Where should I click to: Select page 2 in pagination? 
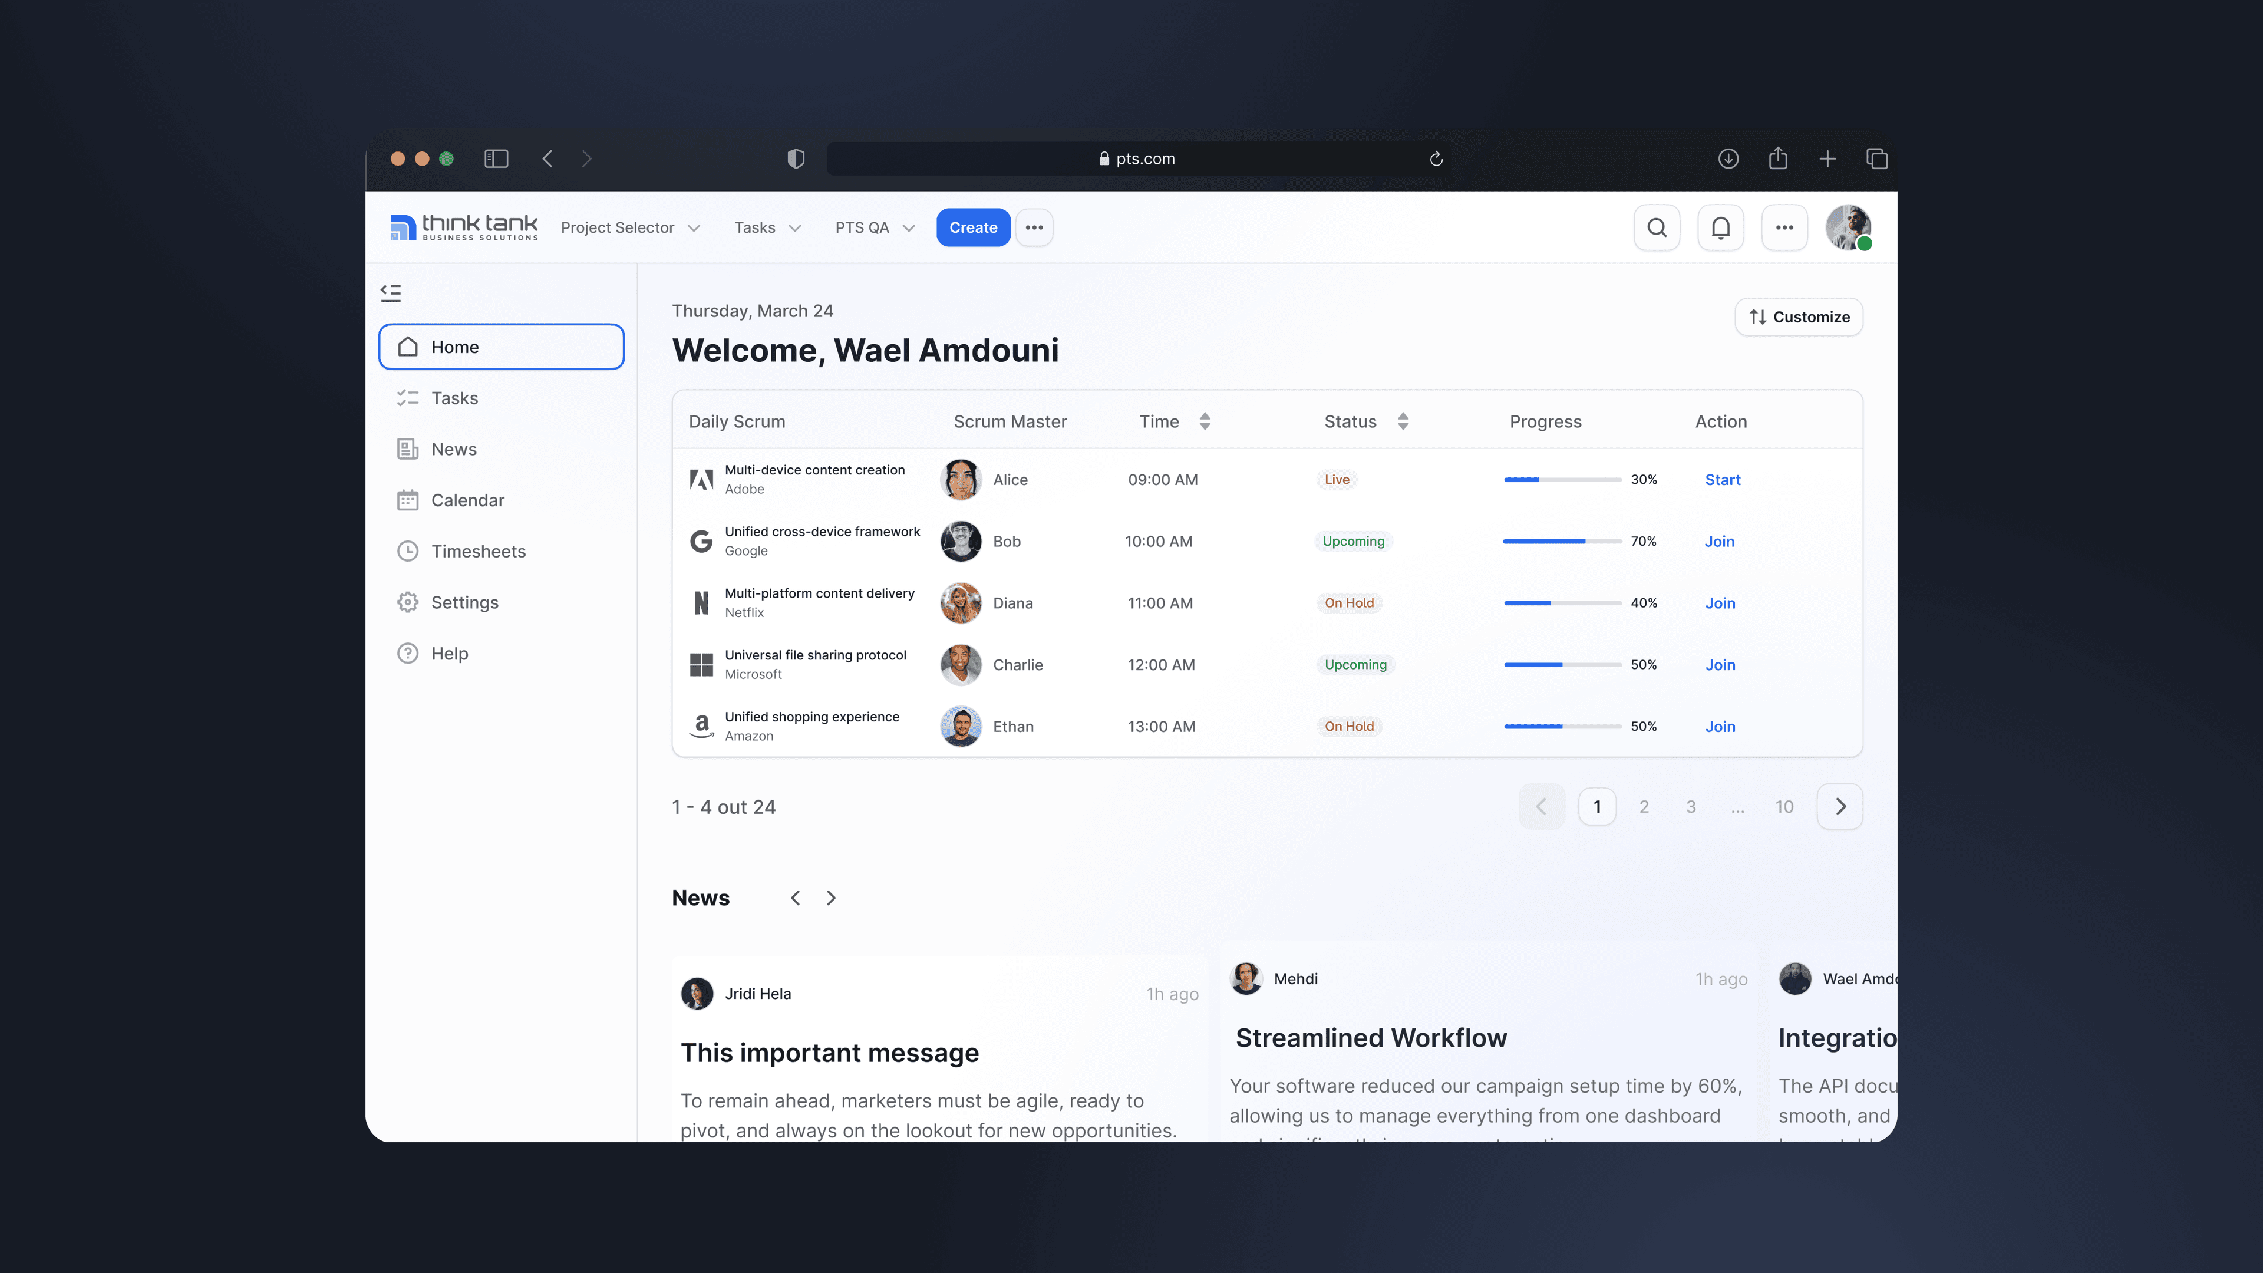click(1644, 806)
